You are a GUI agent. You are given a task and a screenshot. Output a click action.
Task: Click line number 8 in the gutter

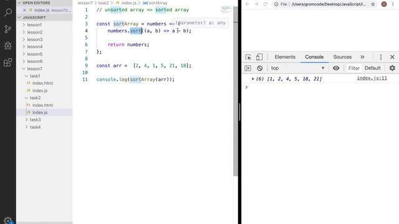(86, 58)
